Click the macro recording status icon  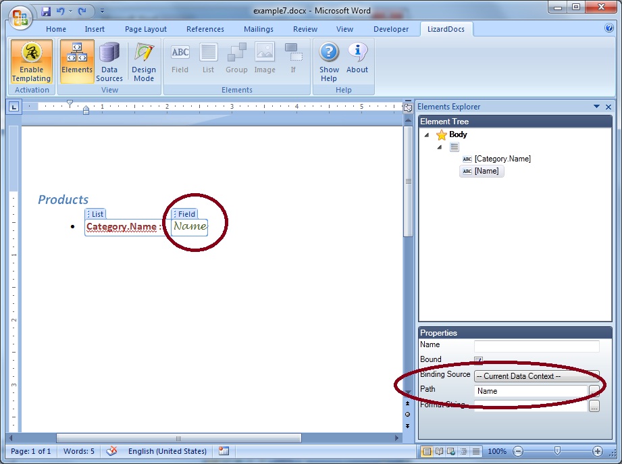pyautogui.click(x=224, y=451)
